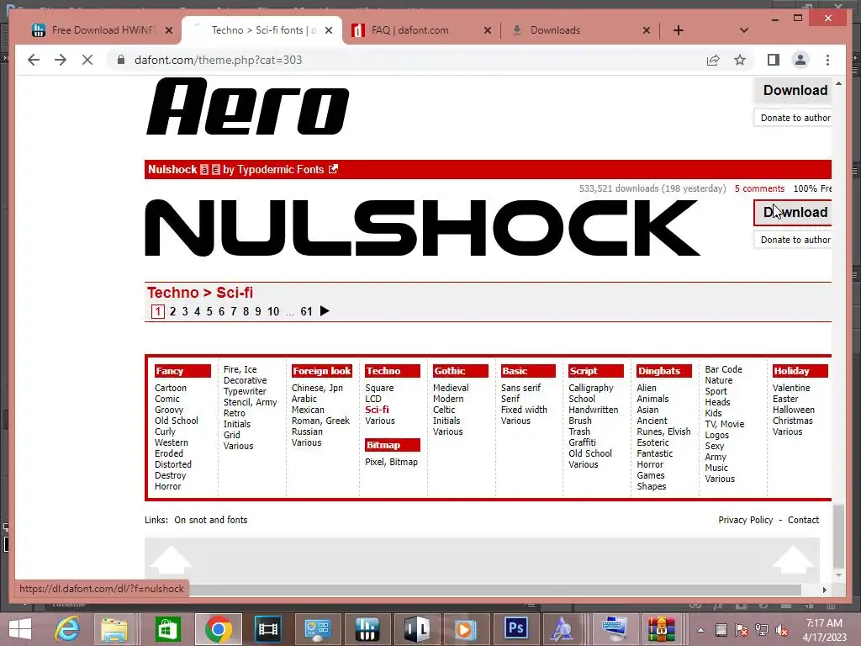Open File Explorer from taskbar
This screenshot has height=646, width=861.
pos(114,629)
